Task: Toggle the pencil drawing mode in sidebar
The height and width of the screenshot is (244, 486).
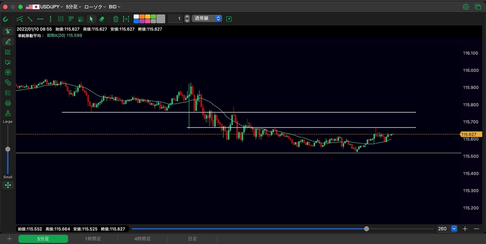Action: click(x=8, y=41)
